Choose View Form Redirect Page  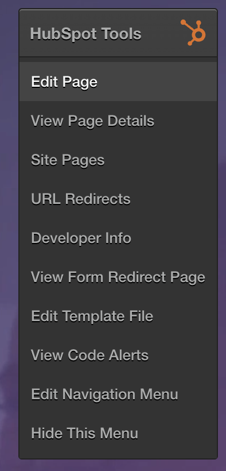click(x=118, y=277)
